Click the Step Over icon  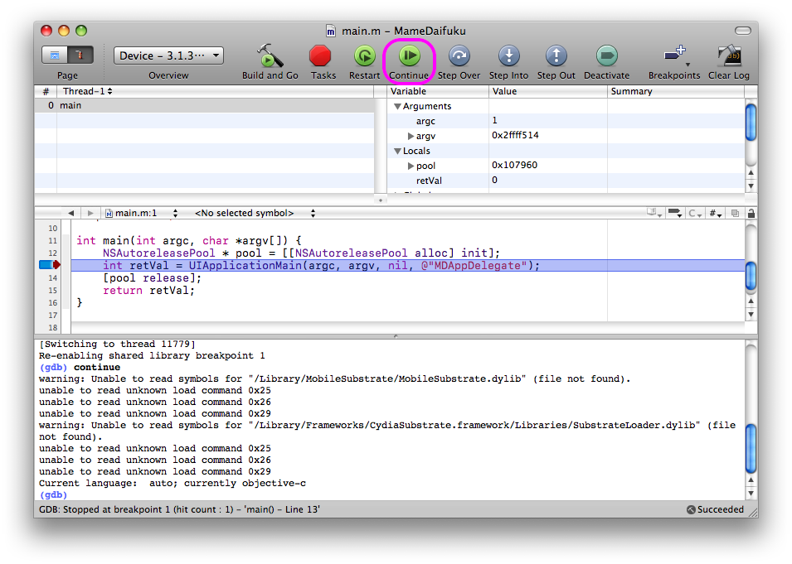point(459,56)
